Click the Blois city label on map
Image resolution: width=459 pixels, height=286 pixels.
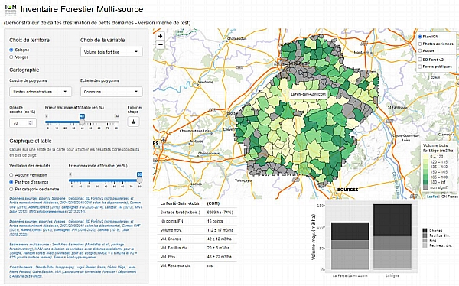pos(231,112)
